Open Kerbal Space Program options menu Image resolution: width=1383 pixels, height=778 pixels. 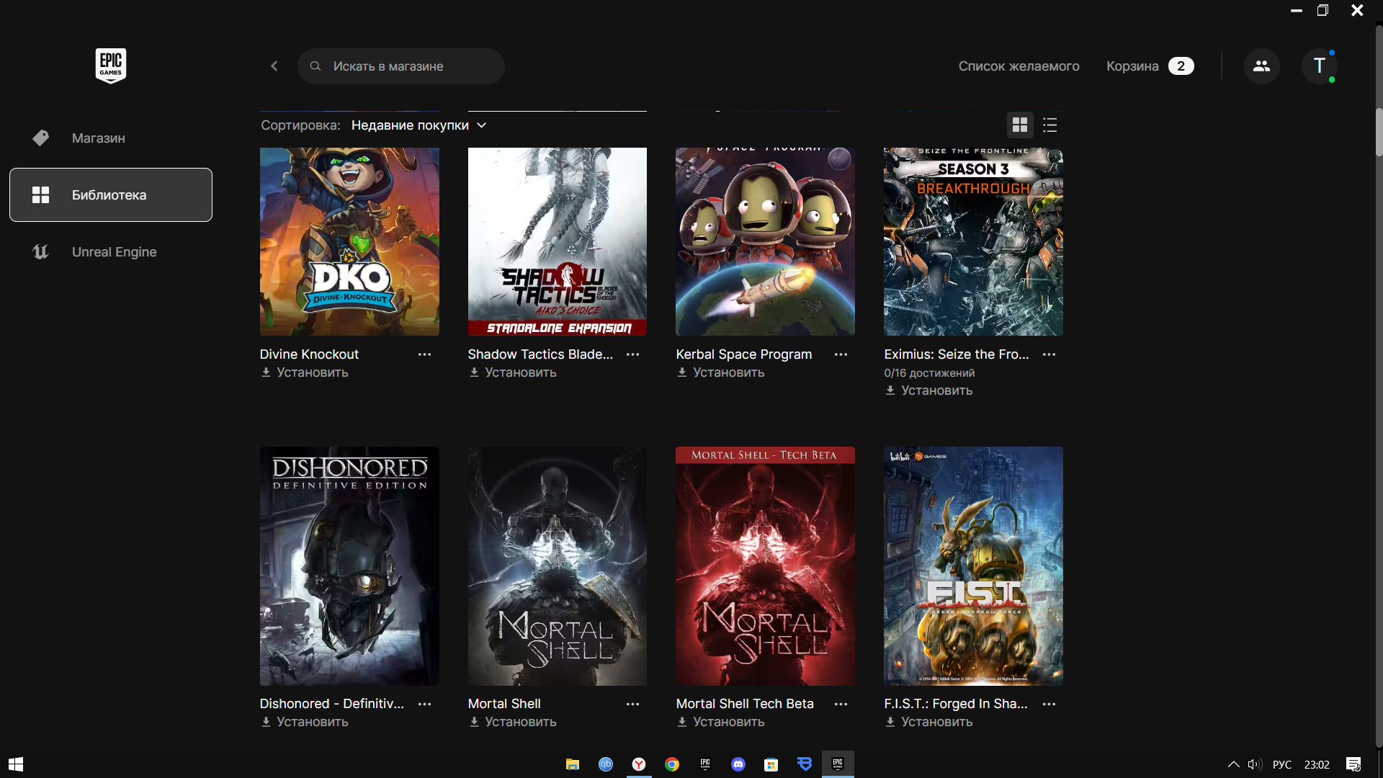point(841,354)
